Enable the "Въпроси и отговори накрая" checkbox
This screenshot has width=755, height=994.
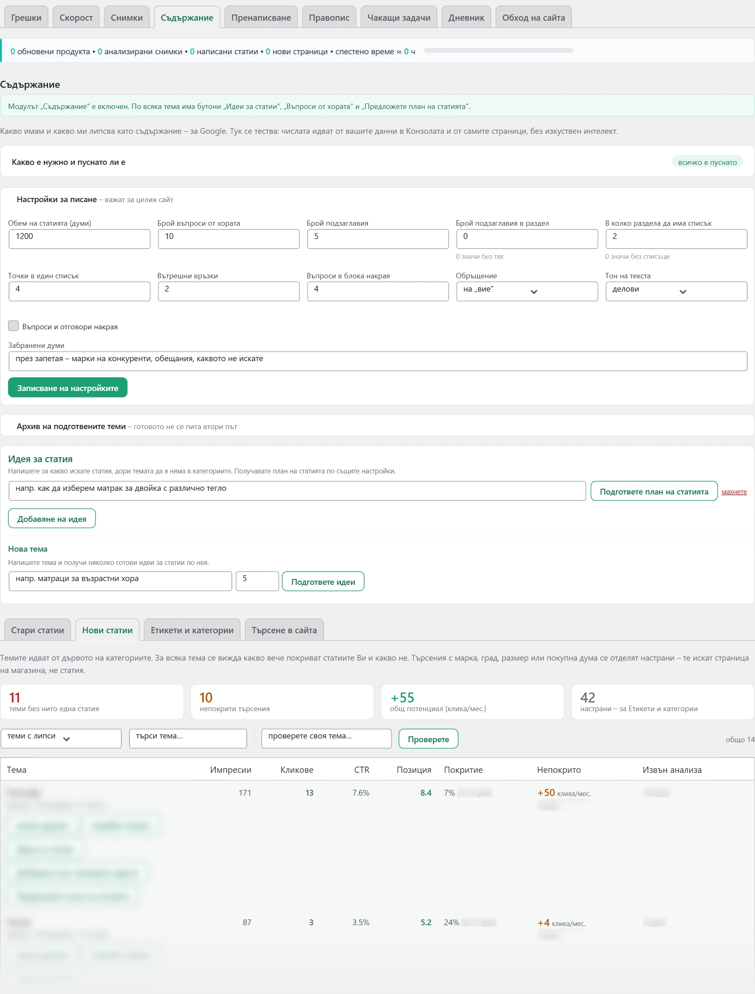pos(14,326)
